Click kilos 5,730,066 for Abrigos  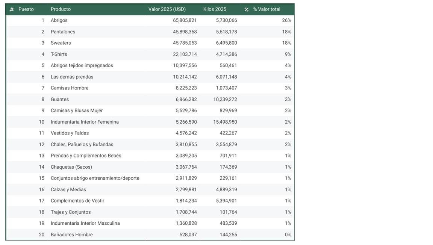[x=226, y=20]
